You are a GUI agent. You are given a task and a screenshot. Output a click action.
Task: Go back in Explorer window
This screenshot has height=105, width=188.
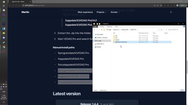point(95,30)
